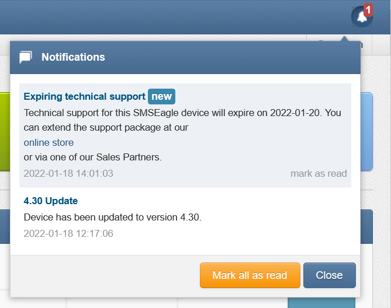The image size is (391, 308).
Task: Click the blue "new" badge
Action: 161,96
